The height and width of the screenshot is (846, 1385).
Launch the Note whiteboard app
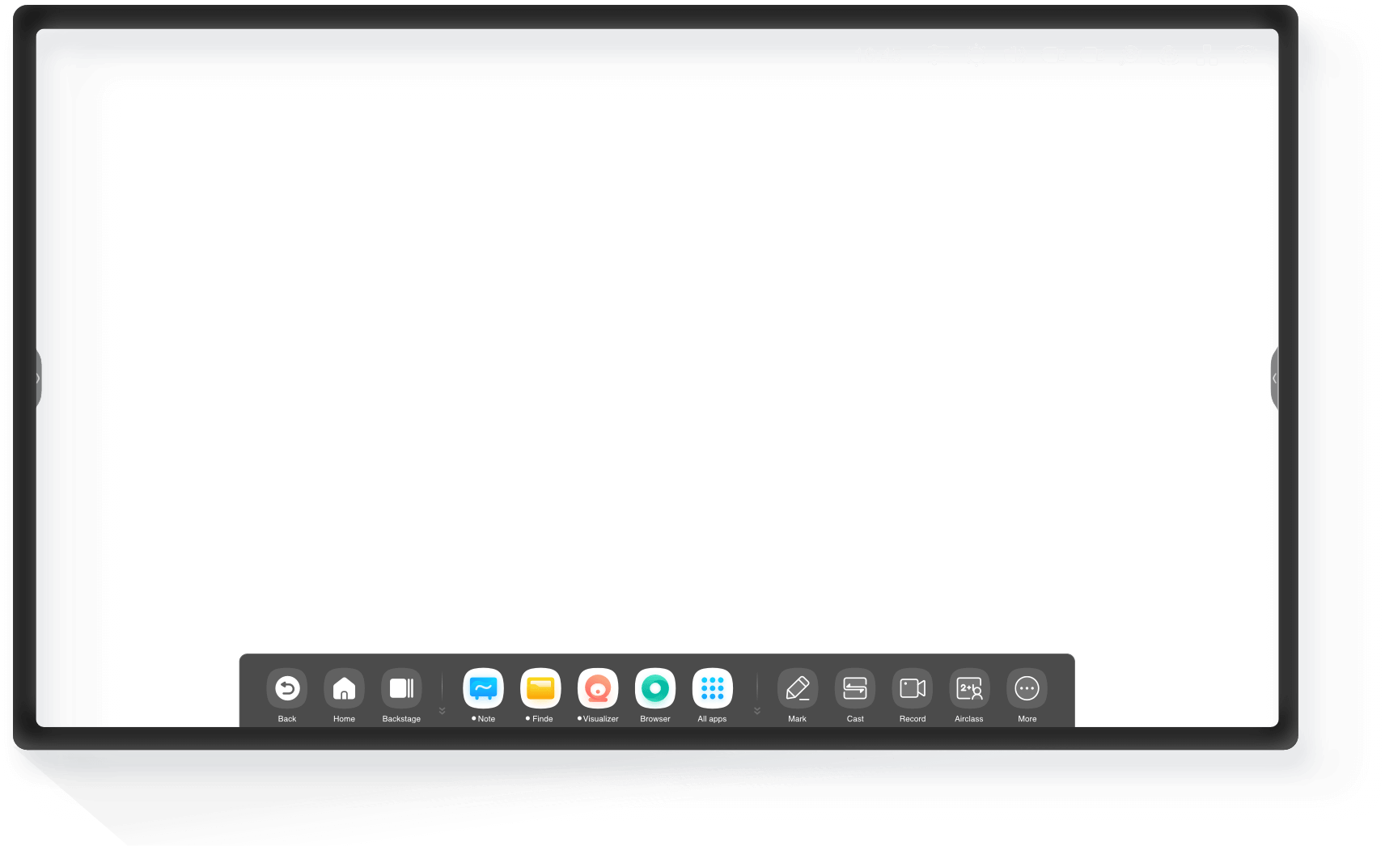coord(483,688)
